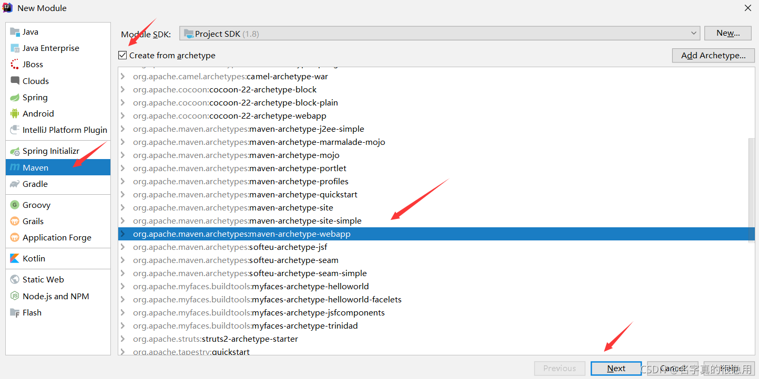
Task: Select the myfaces-archetype-jsfcomponents row
Action: tap(436, 313)
